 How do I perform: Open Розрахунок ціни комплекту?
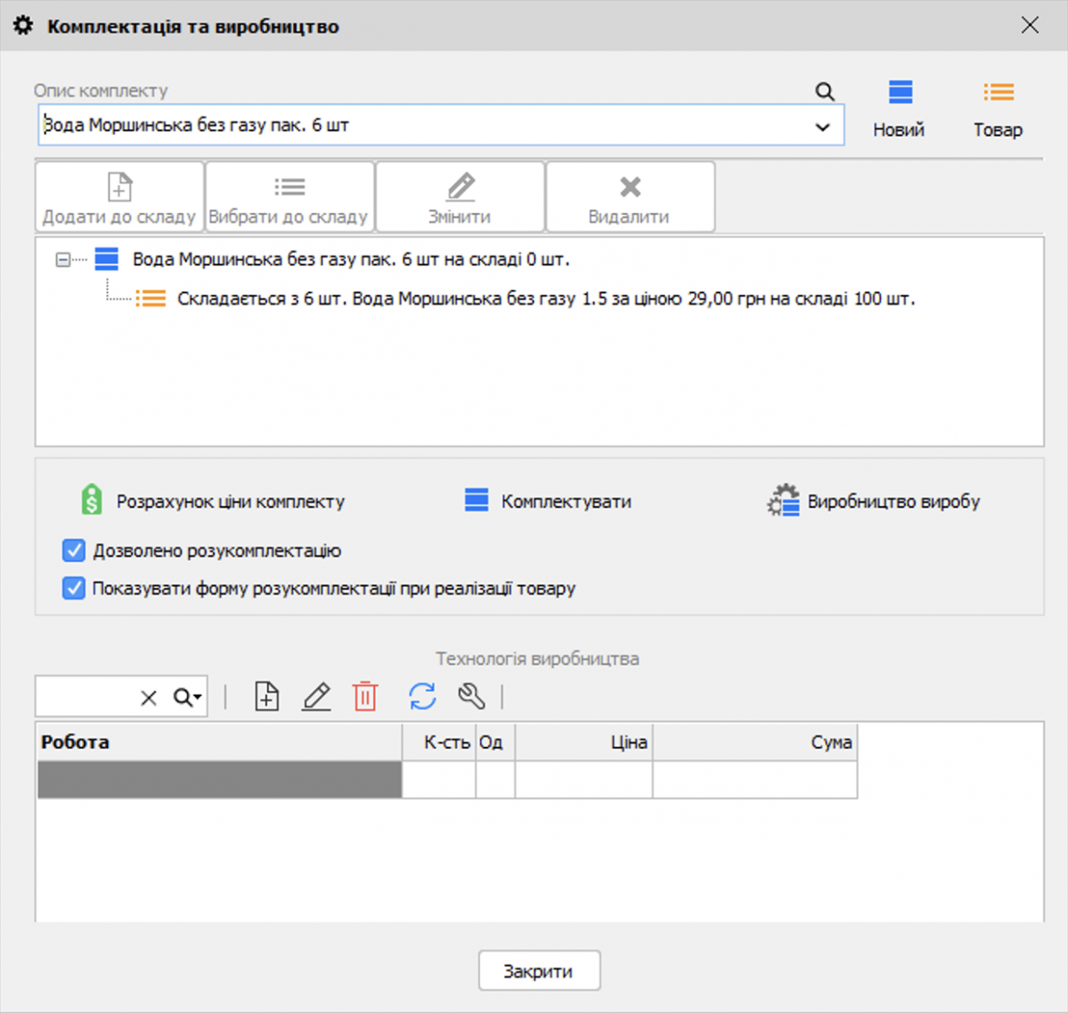point(212,501)
